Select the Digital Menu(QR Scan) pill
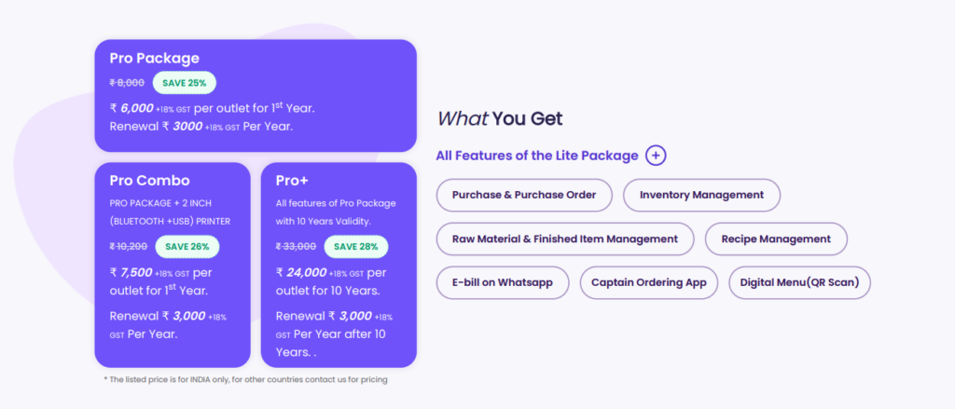Screen dimensions: 955x409 [799, 282]
